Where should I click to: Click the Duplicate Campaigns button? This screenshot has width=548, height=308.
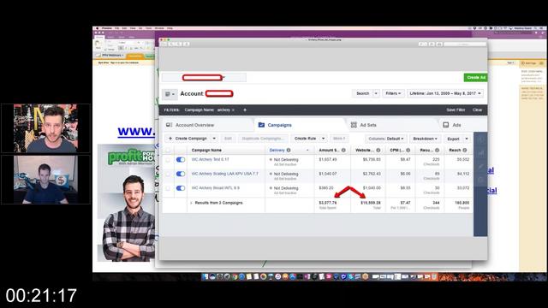(263, 139)
